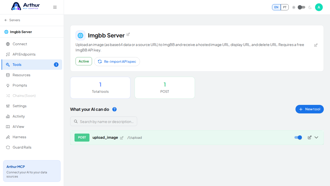
Task: Select the Tools menu item
Action: pos(32,65)
